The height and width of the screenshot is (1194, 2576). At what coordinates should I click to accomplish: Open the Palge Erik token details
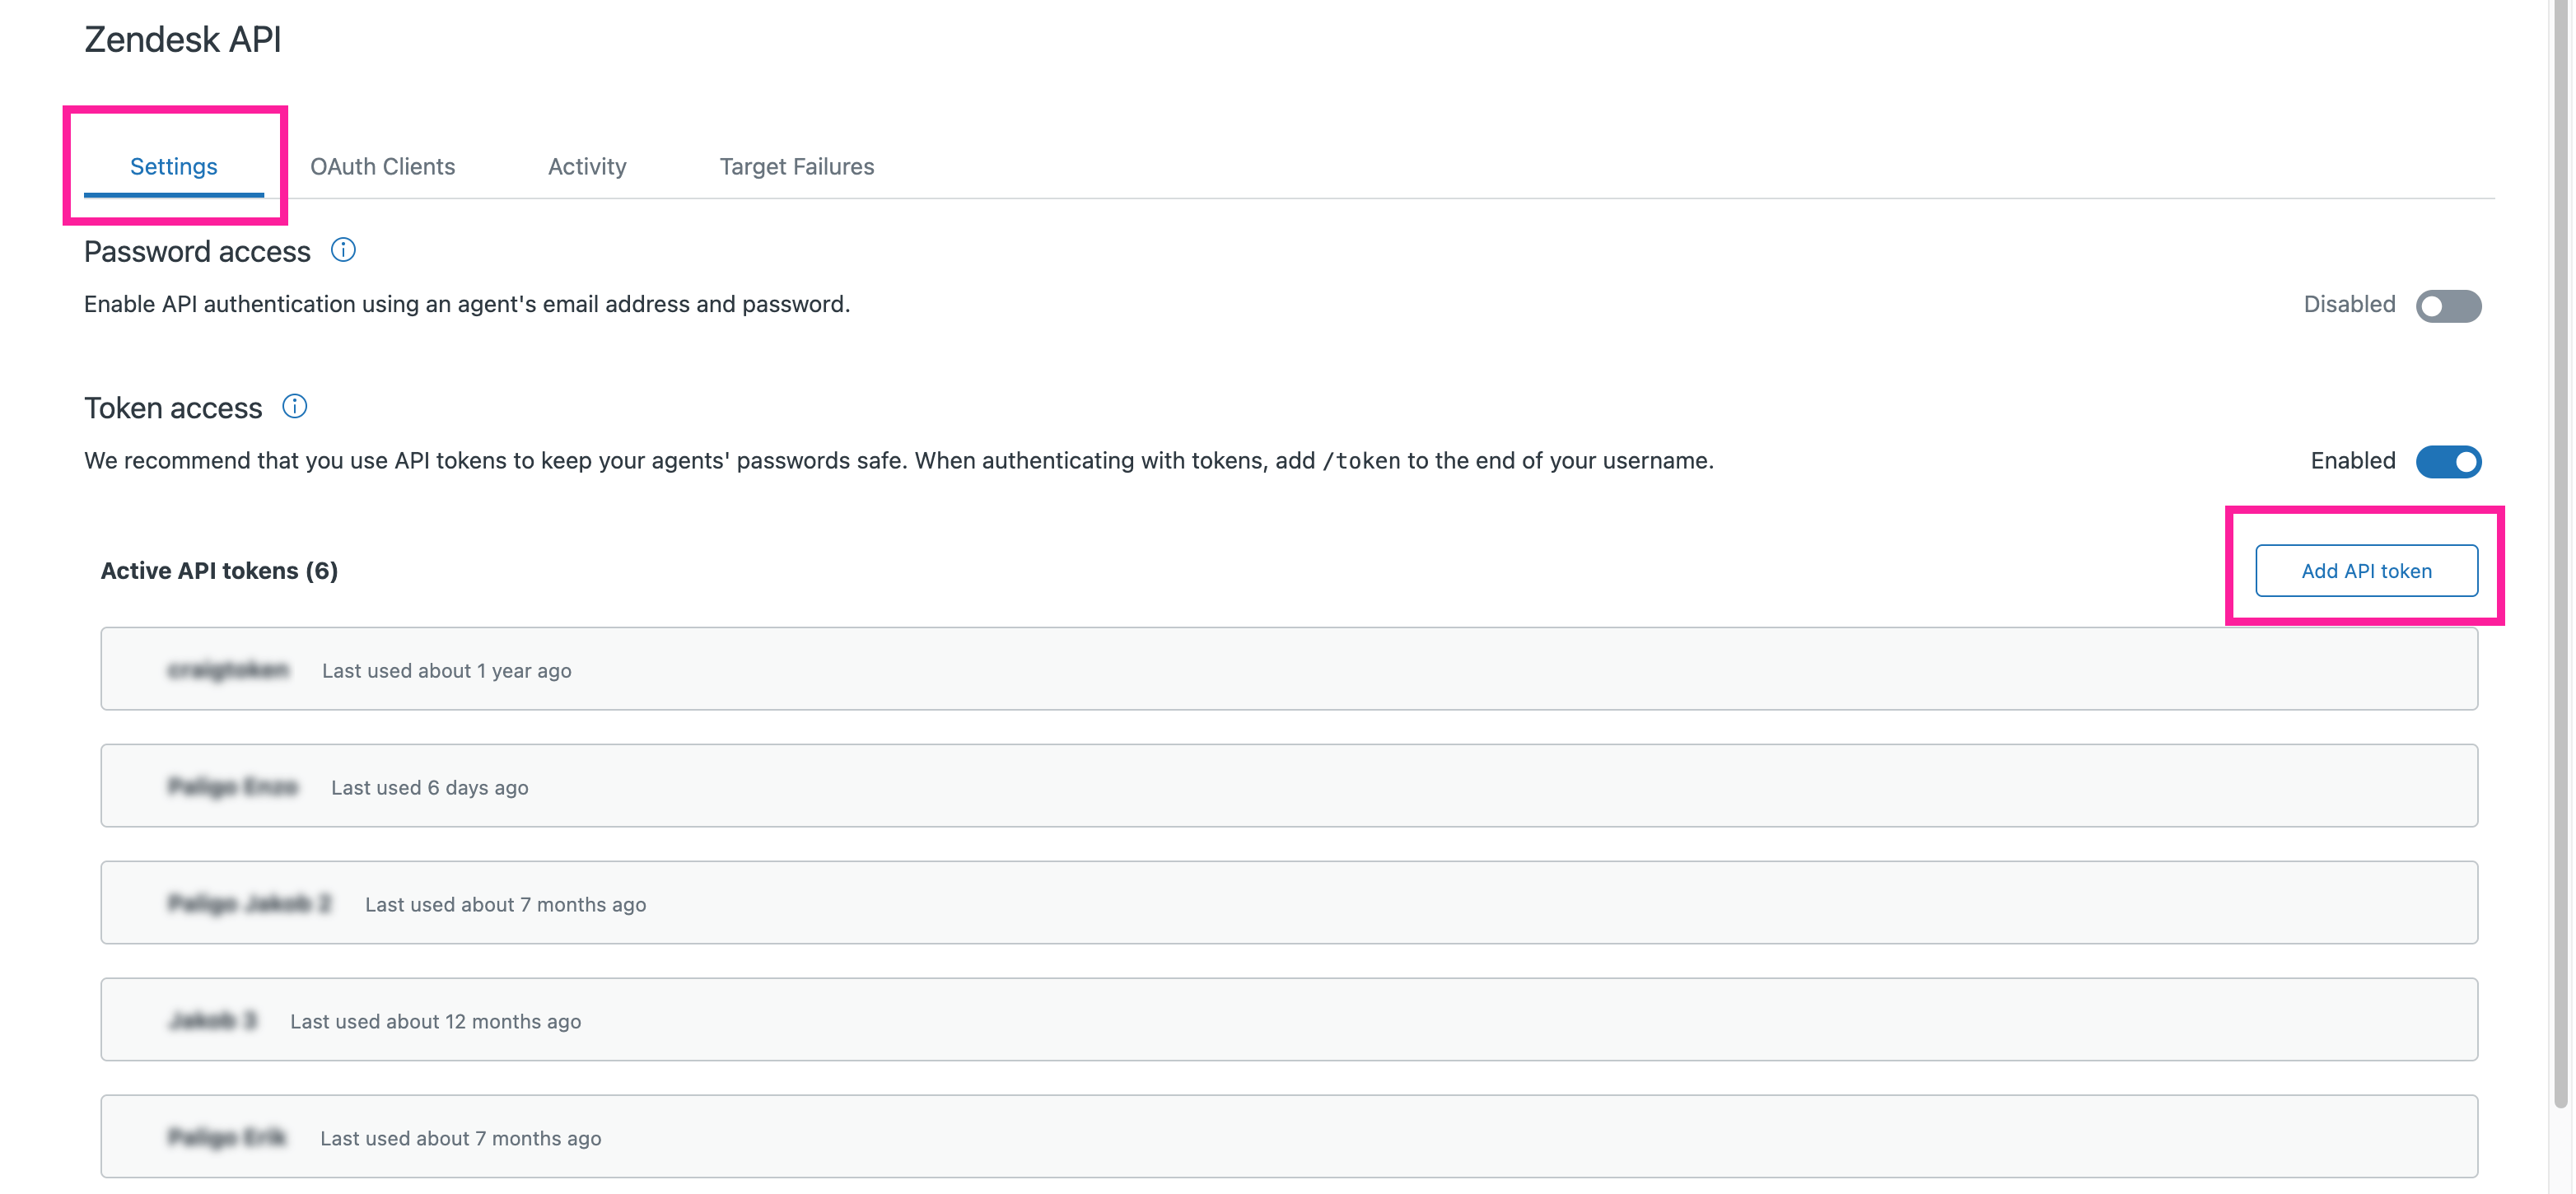pos(1289,1136)
